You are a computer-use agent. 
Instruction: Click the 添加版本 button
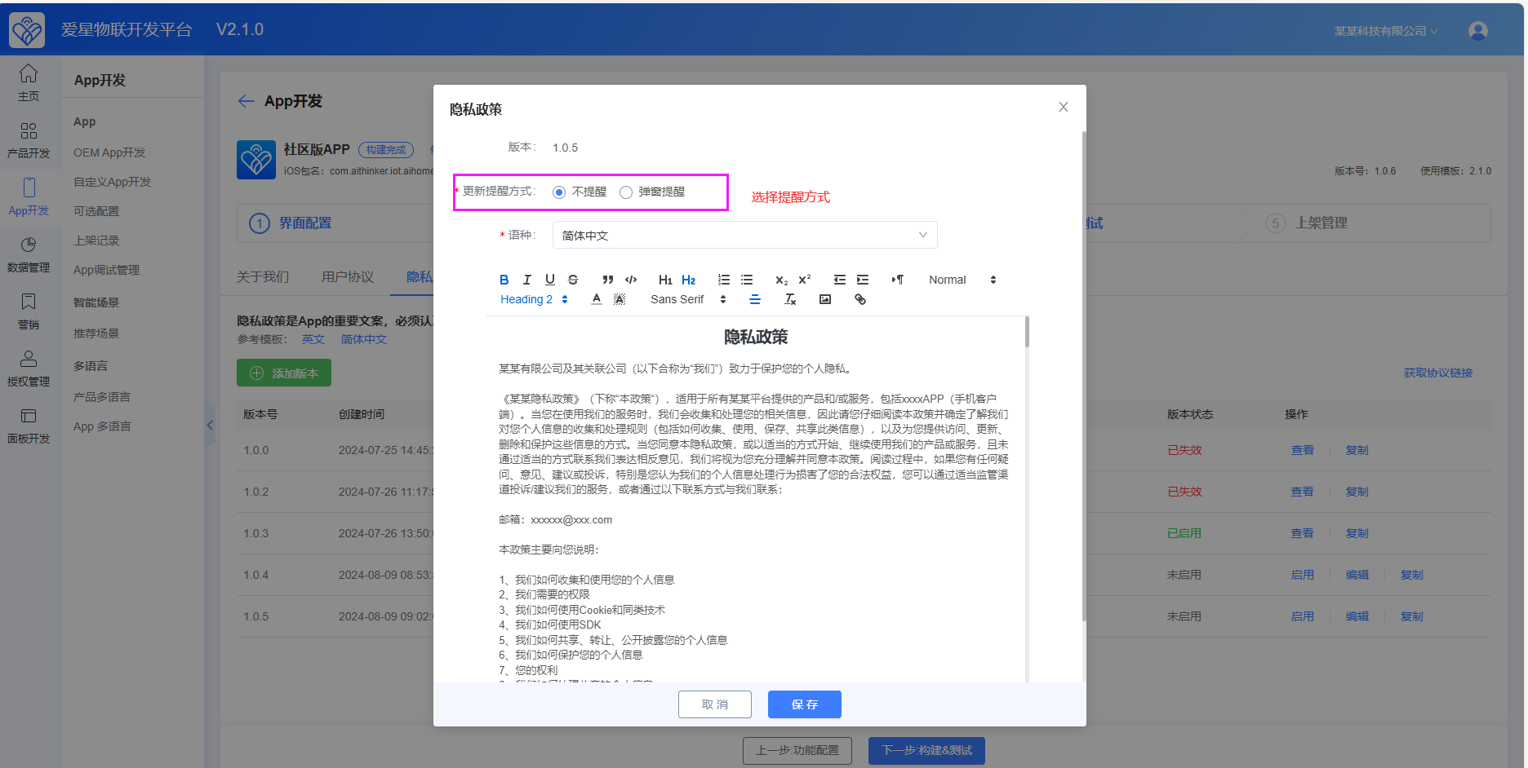click(284, 373)
